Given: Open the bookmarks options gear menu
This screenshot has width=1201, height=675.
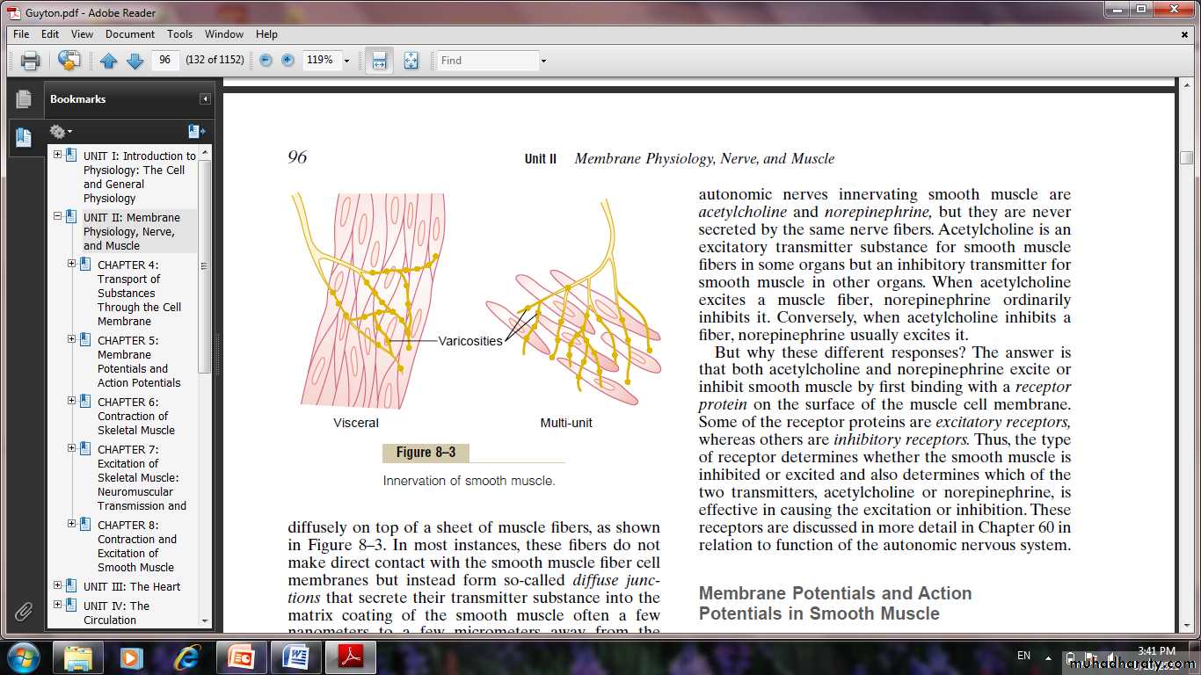Looking at the screenshot, I should point(60,132).
